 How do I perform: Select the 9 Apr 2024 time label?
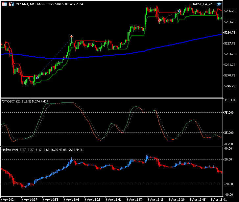click(x=8, y=200)
